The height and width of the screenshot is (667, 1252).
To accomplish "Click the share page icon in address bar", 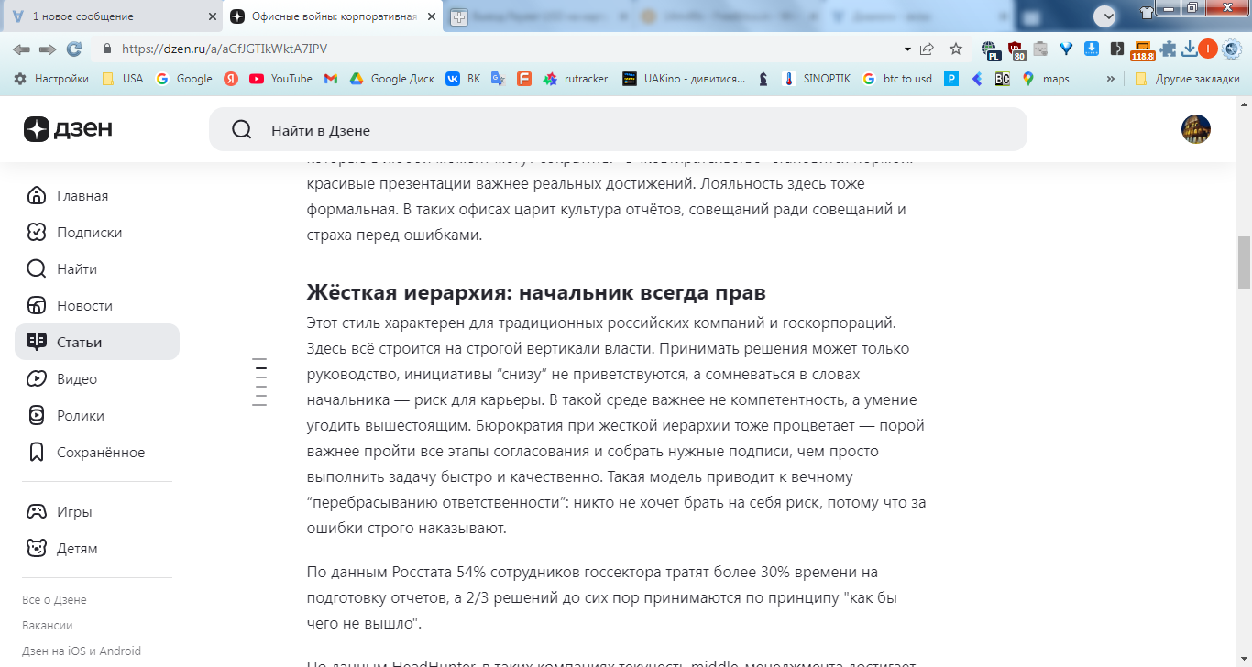I will 927,49.
